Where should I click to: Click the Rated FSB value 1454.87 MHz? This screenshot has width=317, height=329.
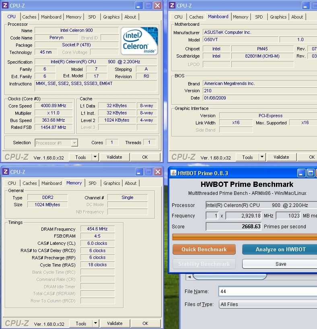(x=54, y=127)
